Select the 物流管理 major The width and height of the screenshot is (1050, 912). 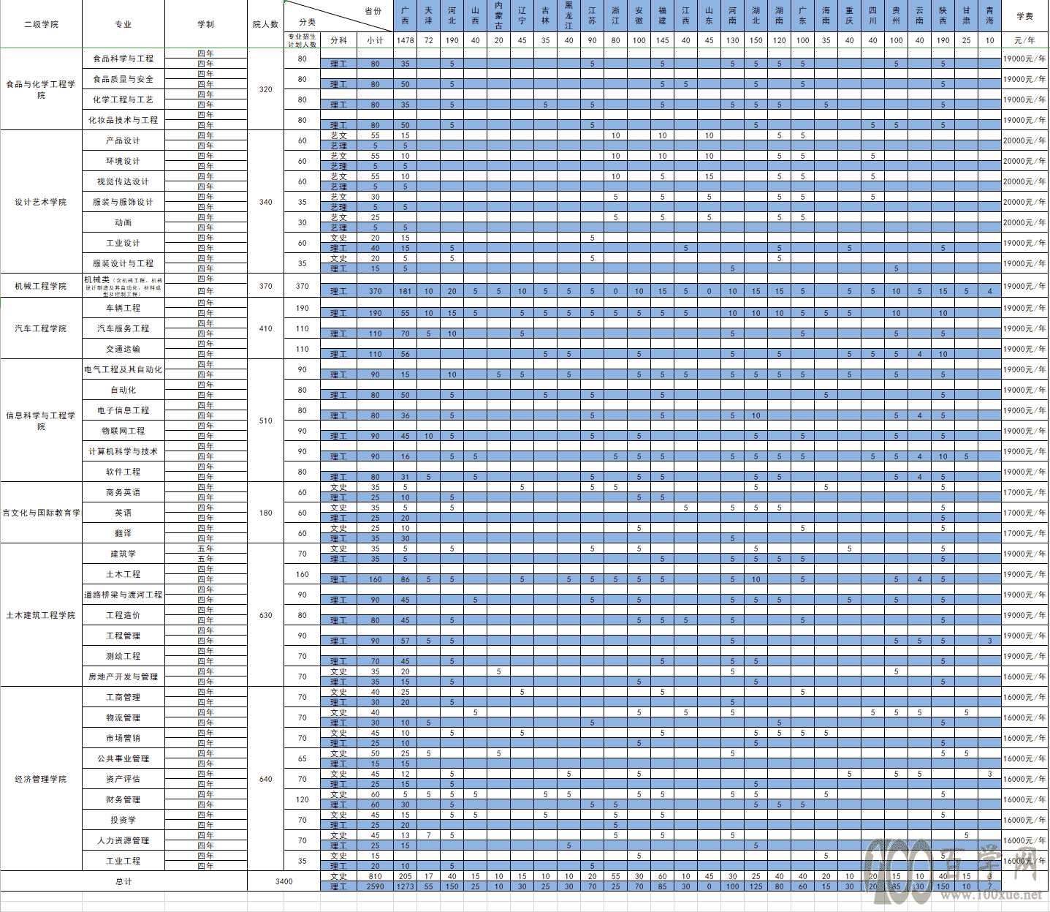123,717
